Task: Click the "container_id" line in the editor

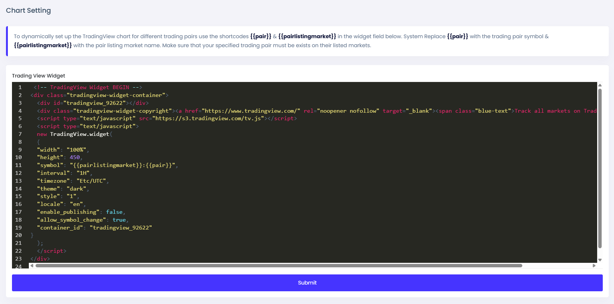Action: [94, 228]
